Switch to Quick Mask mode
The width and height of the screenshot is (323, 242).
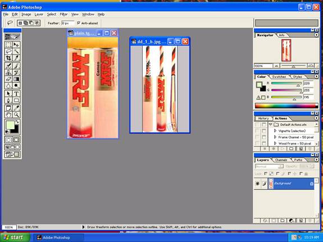(x=16, y=140)
